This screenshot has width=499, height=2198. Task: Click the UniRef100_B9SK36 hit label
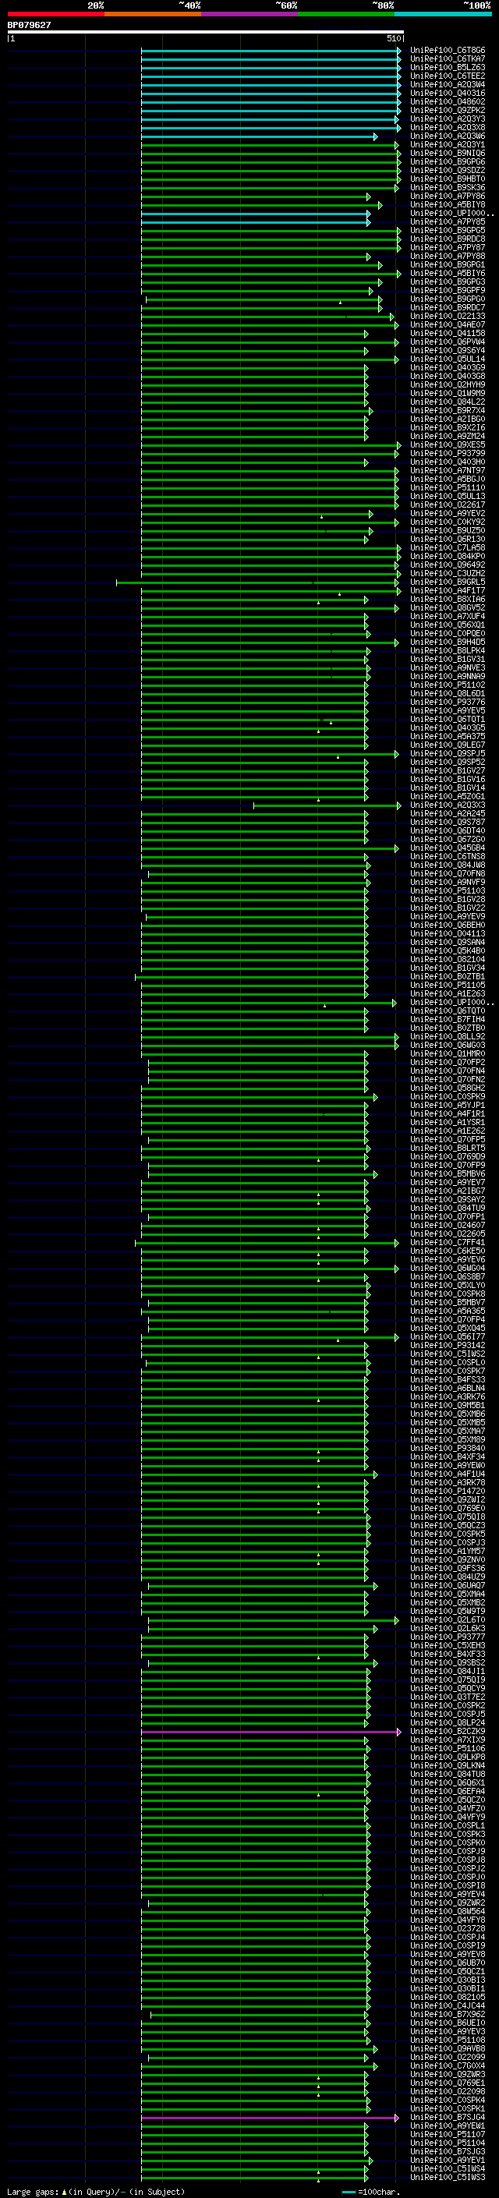448,188
